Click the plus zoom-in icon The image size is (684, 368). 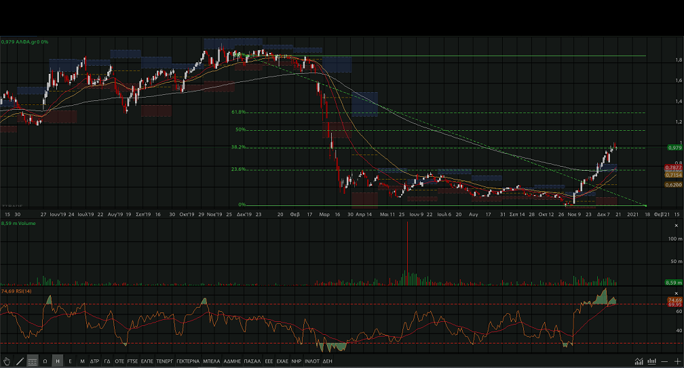click(x=677, y=361)
